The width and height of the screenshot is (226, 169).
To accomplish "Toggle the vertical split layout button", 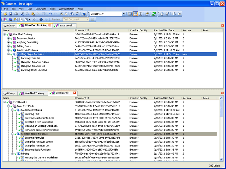I will click(141, 14).
